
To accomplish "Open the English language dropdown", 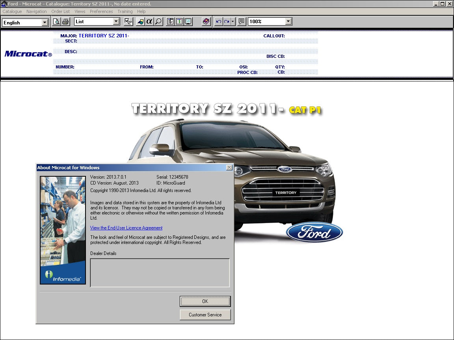I will pyautogui.click(x=45, y=22).
